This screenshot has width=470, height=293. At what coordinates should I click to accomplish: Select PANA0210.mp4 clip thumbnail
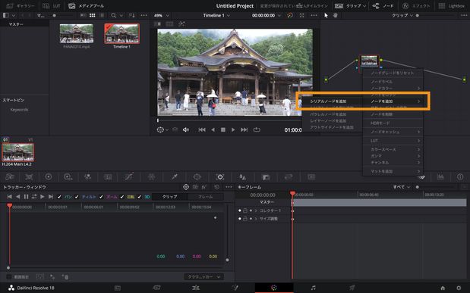77,33
